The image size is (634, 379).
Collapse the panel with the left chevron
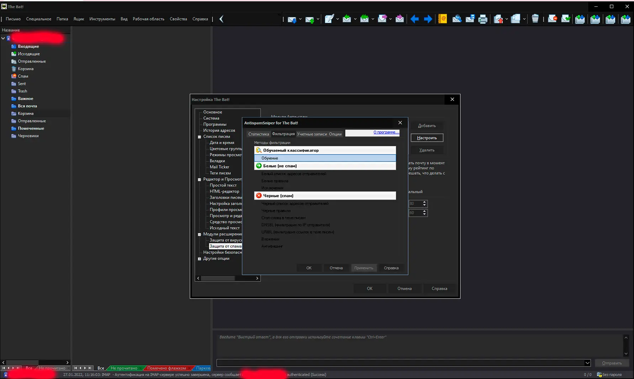(x=221, y=19)
